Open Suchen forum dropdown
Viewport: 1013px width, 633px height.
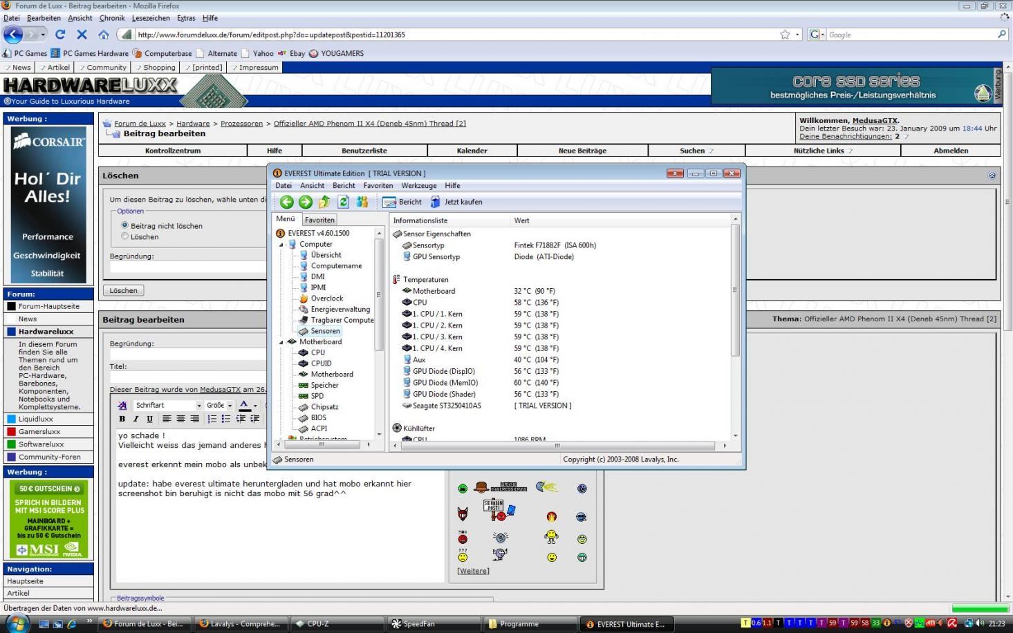point(696,151)
